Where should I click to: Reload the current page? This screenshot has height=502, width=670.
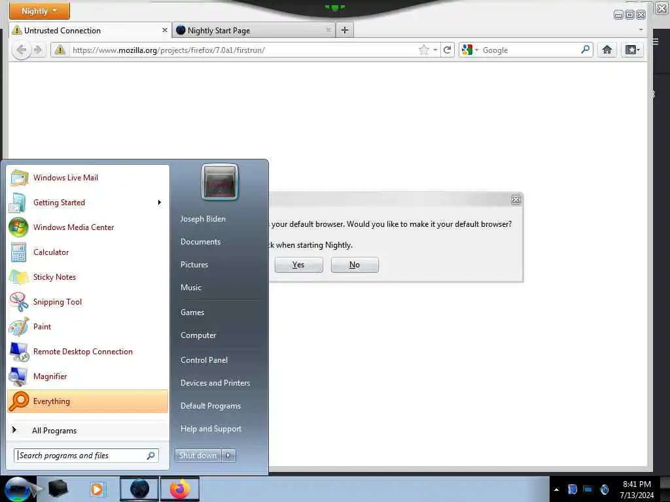448,50
